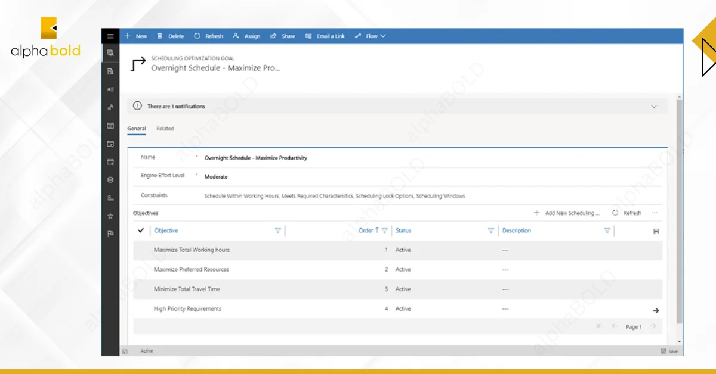
Task: Toggle the select-all checkmark in Objectives grid
Action: (x=141, y=230)
